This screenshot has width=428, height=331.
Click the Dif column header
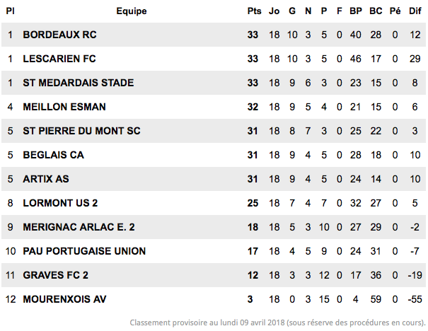click(x=415, y=11)
